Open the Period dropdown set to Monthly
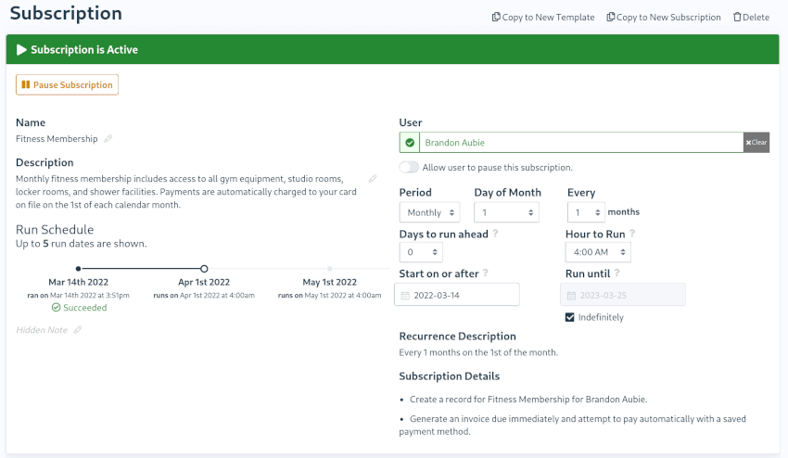 click(429, 212)
